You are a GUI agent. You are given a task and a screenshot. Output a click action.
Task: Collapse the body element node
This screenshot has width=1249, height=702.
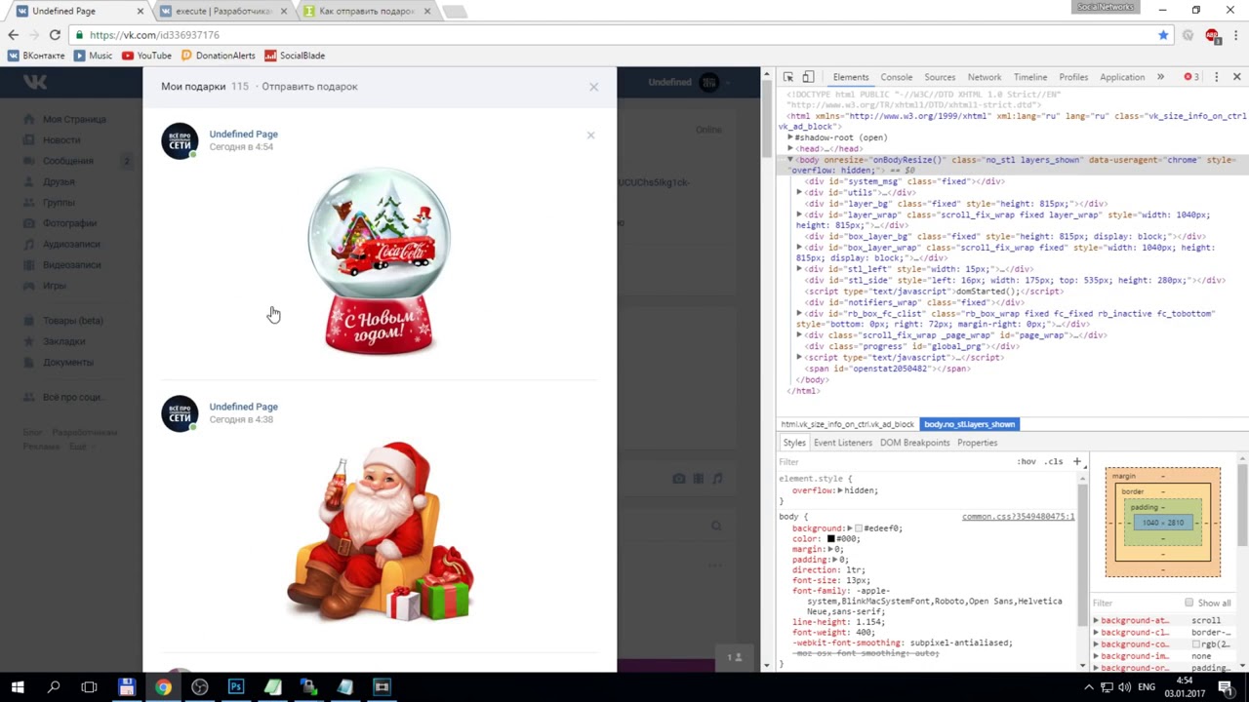(x=790, y=160)
